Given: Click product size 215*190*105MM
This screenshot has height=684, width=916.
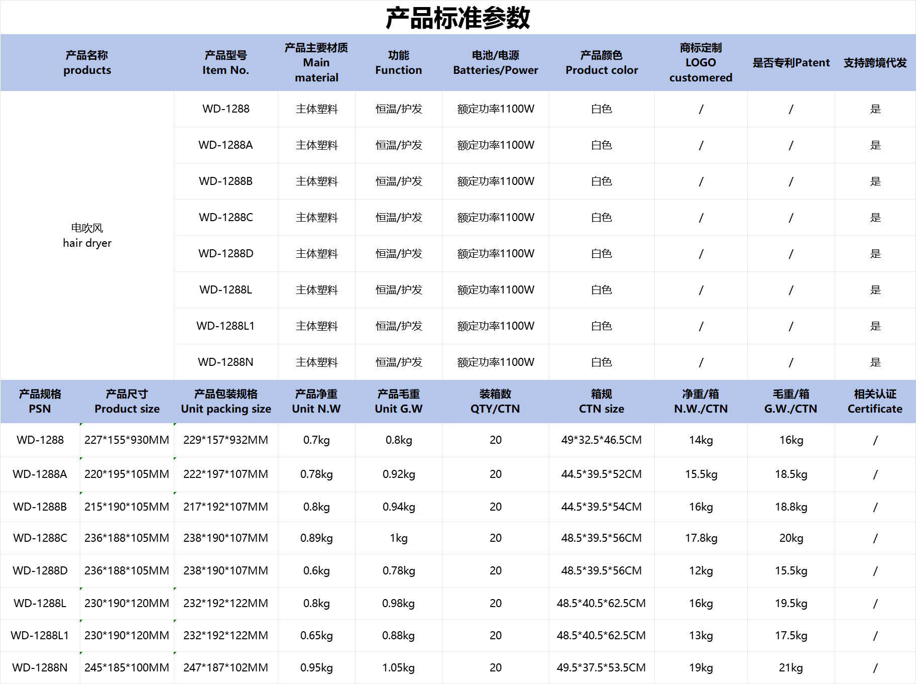Looking at the screenshot, I should [x=127, y=507].
